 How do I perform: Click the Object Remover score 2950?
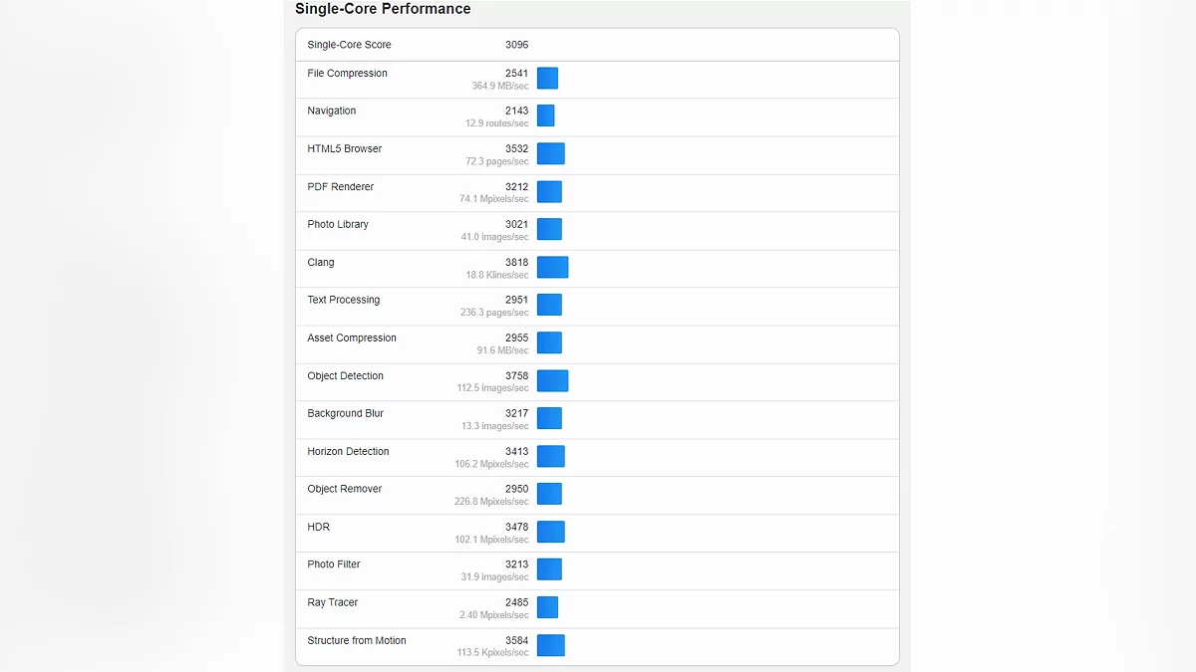(x=516, y=489)
